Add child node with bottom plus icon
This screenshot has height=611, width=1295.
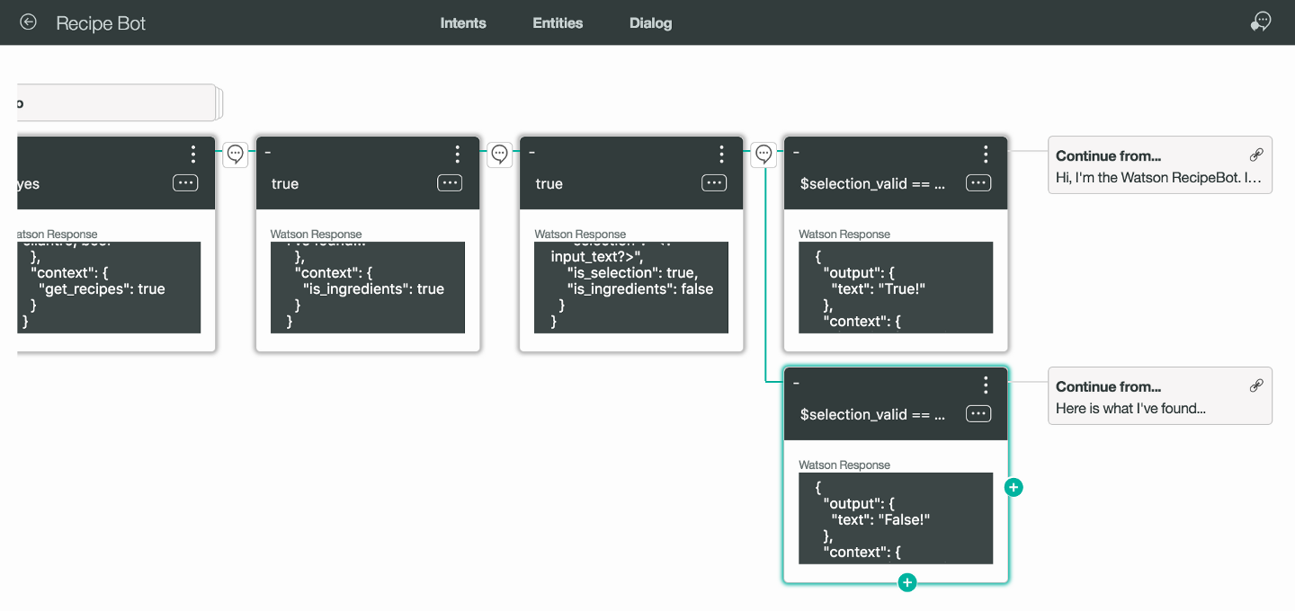(x=907, y=583)
